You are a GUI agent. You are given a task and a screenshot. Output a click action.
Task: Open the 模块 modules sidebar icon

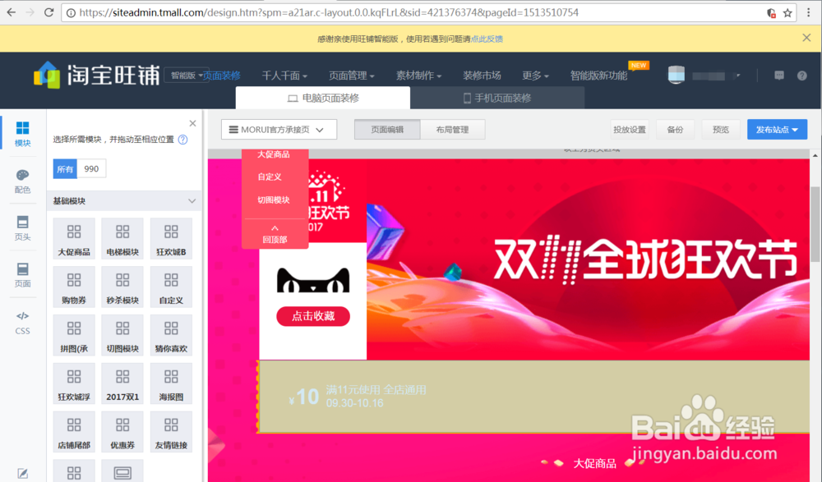point(22,134)
